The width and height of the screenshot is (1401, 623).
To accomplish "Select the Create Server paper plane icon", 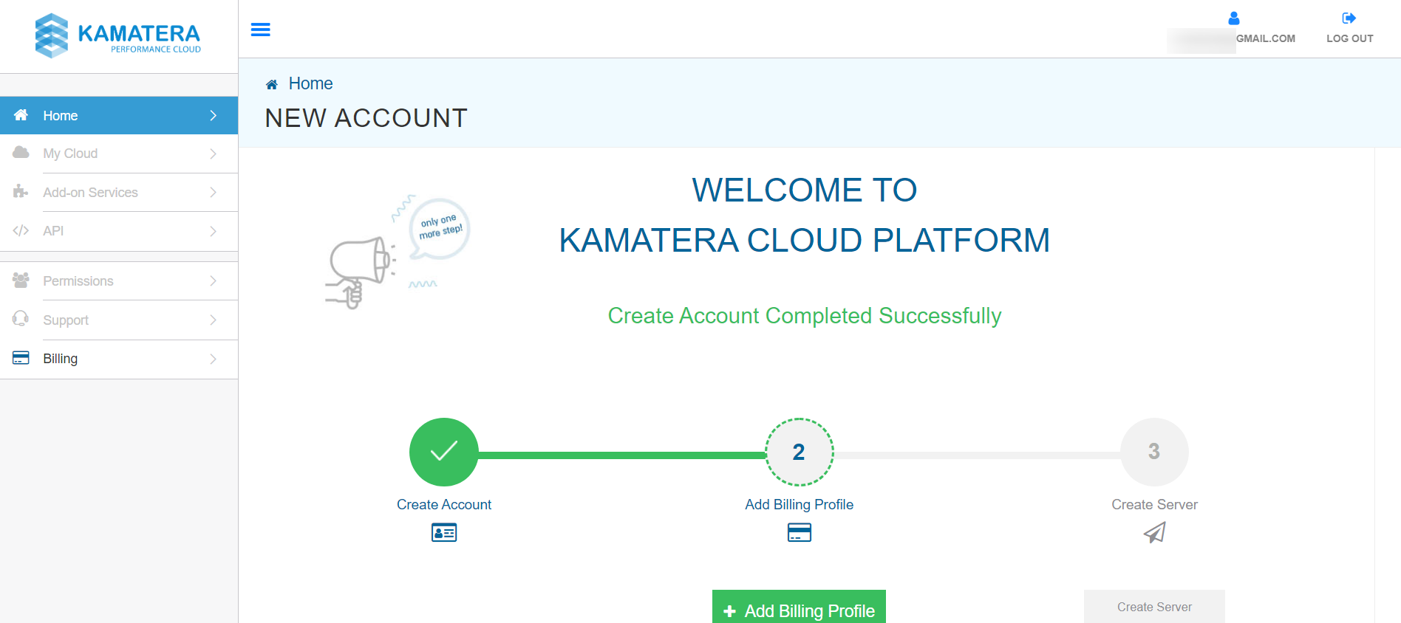I will tap(1154, 533).
